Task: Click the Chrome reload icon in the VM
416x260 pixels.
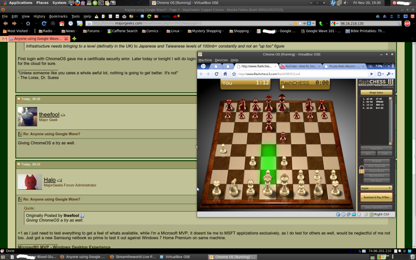Action: pyautogui.click(x=216, y=74)
